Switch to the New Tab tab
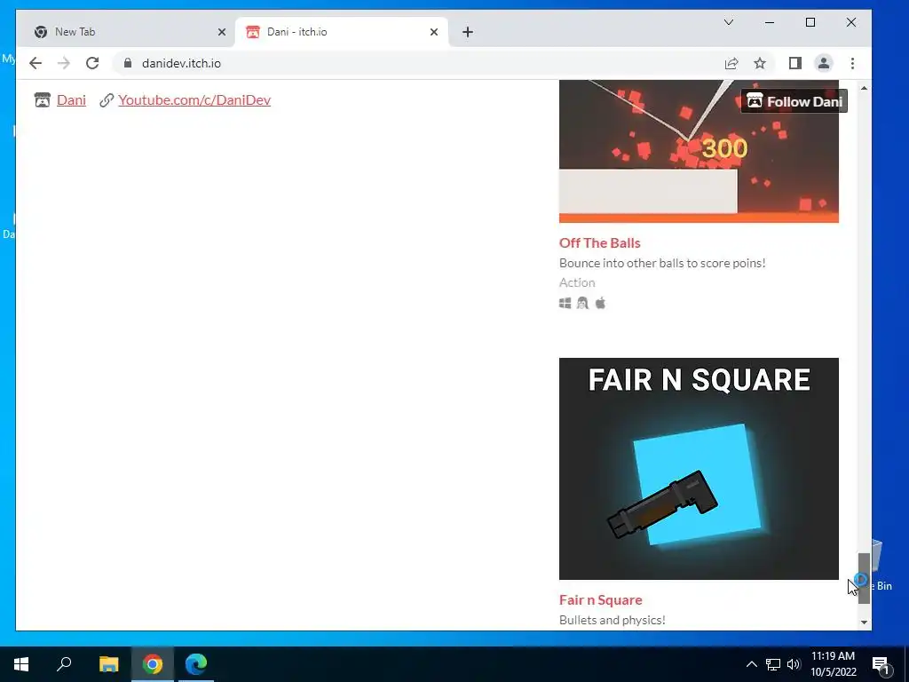This screenshot has width=909, height=682. (126, 32)
